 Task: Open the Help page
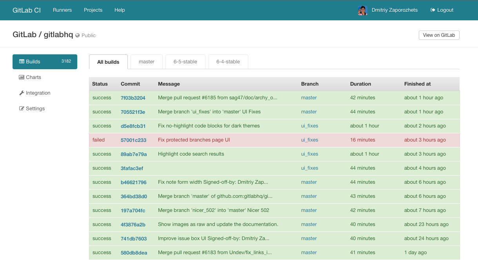pos(120,10)
